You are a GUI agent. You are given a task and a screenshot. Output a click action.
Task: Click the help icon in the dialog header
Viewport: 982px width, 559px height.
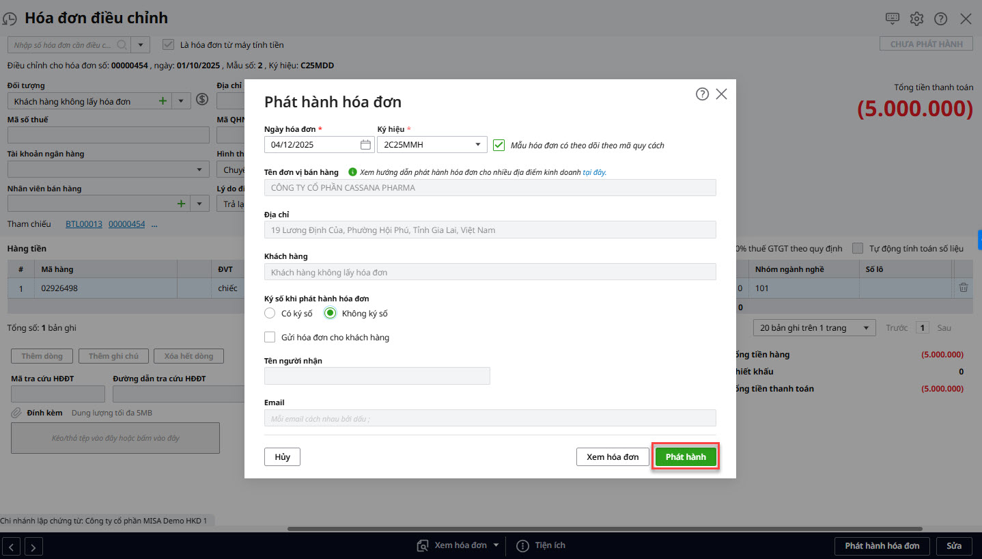pyautogui.click(x=702, y=94)
